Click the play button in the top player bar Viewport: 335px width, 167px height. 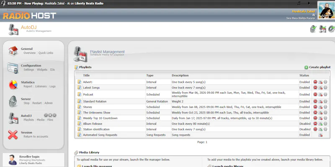(309, 3)
